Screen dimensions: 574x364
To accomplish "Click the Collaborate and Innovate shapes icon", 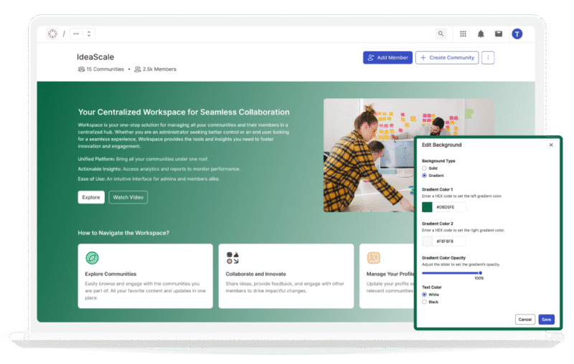I will pos(232,258).
